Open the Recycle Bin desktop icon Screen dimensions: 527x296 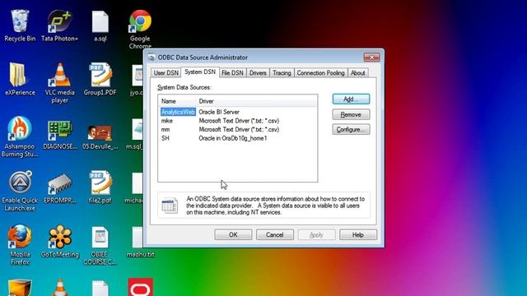20,25
